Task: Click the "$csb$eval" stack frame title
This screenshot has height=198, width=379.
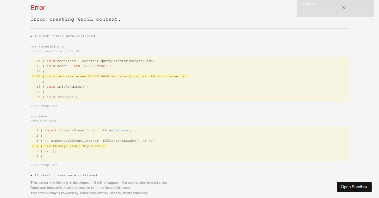Action: tap(39, 116)
